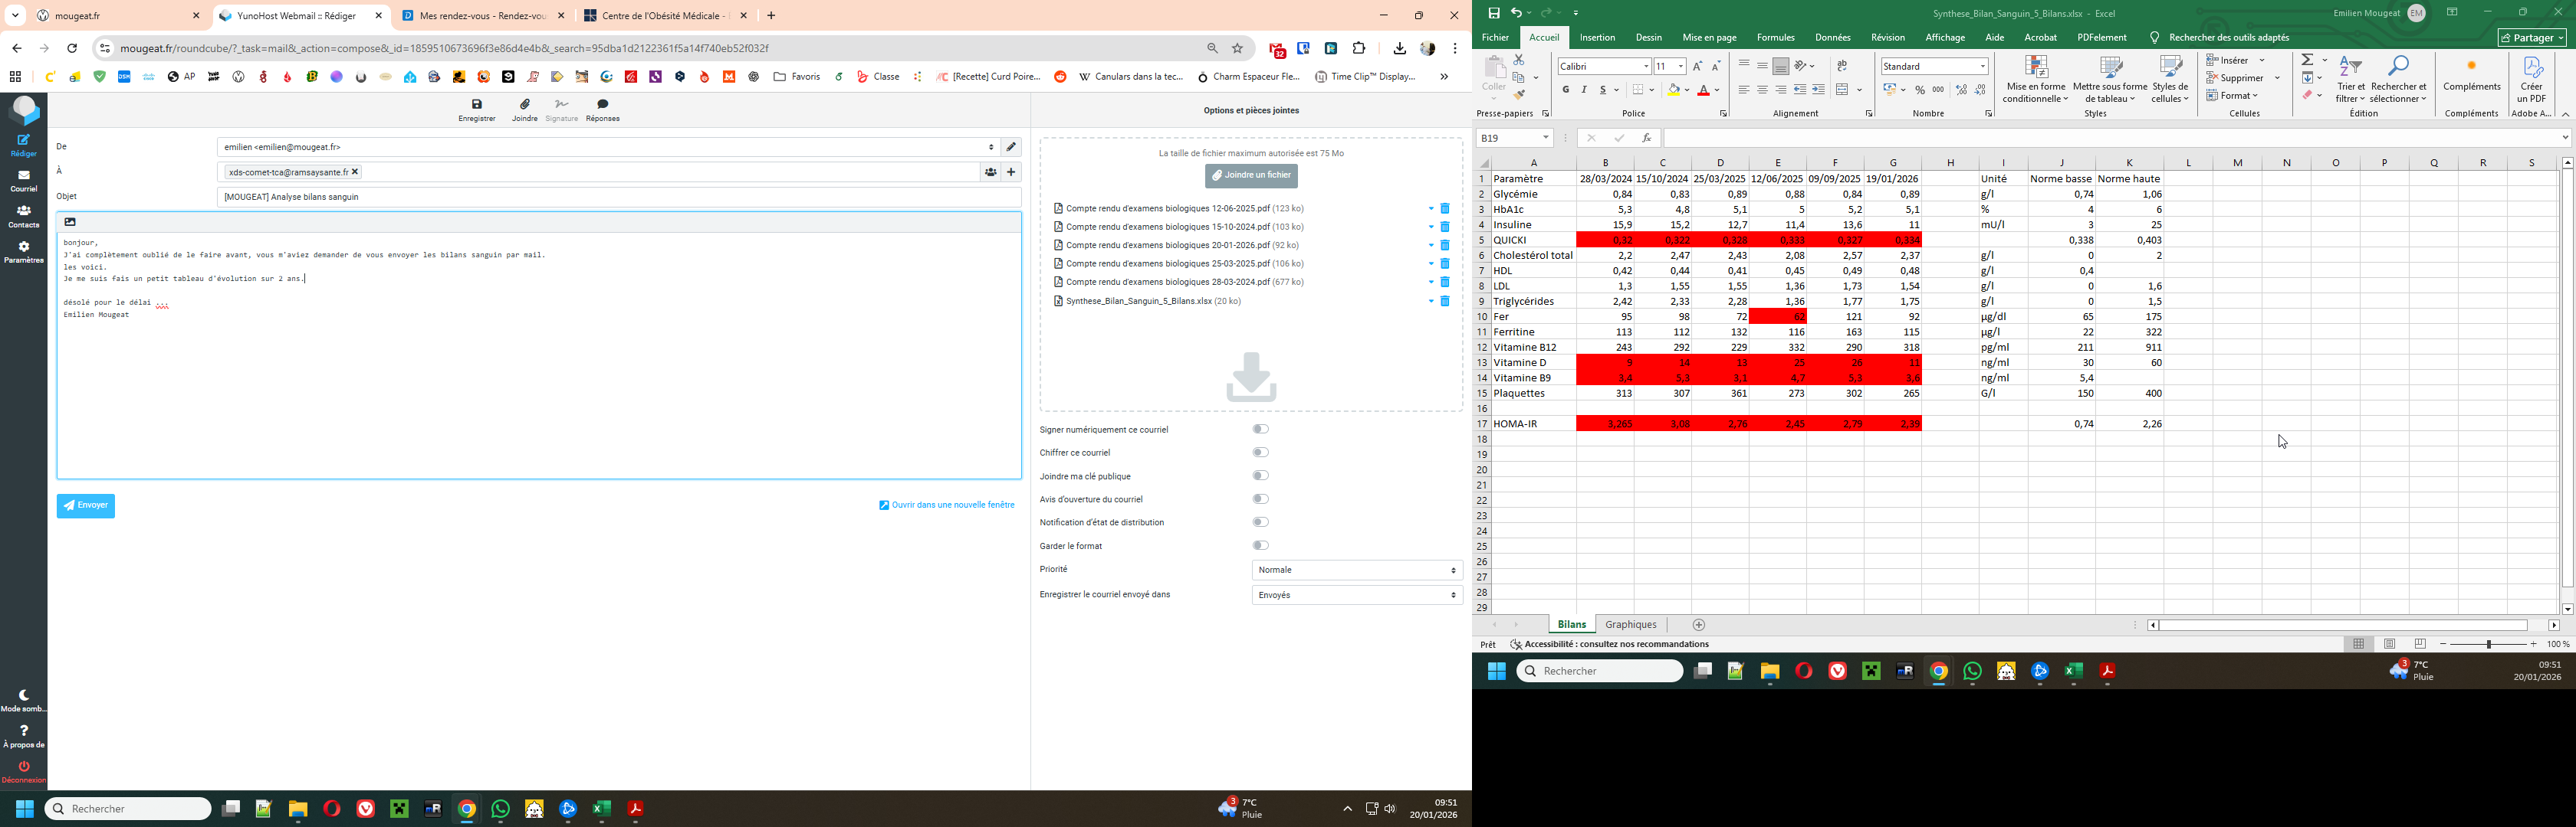Enable the Garder le format switch
This screenshot has width=2576, height=827.
tap(1261, 545)
